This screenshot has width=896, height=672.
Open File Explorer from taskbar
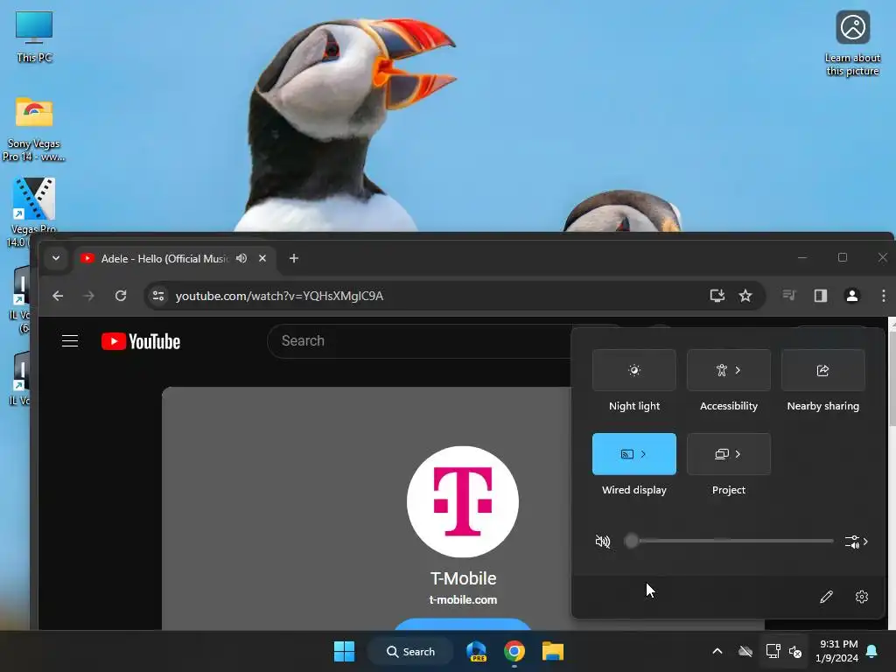[553, 651]
